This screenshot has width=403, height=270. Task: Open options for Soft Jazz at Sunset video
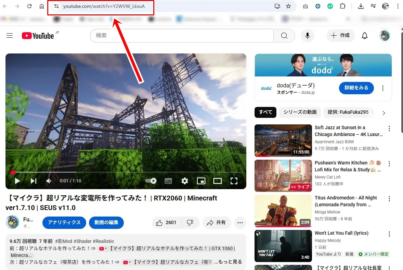[x=389, y=128]
